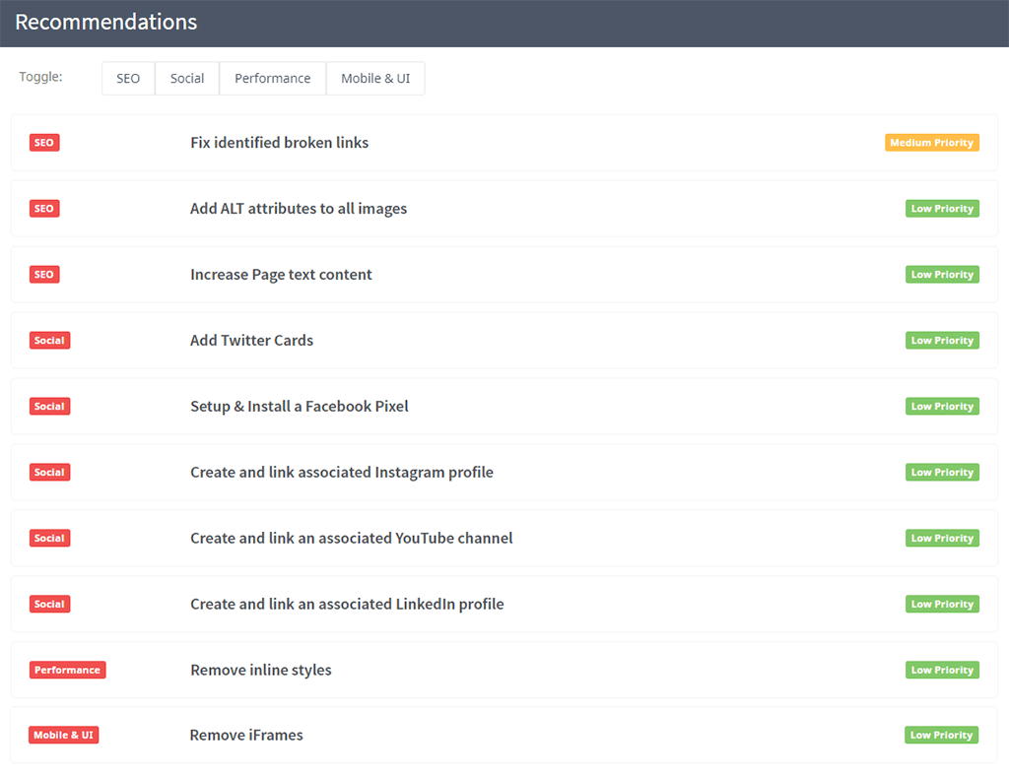Open 'Setup & Install a Facebook Pixel'

pos(299,407)
